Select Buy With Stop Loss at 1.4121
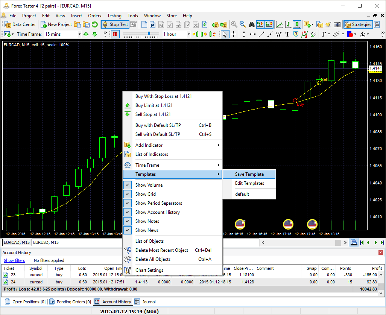The height and width of the screenshot is (315, 386). tap(173, 96)
